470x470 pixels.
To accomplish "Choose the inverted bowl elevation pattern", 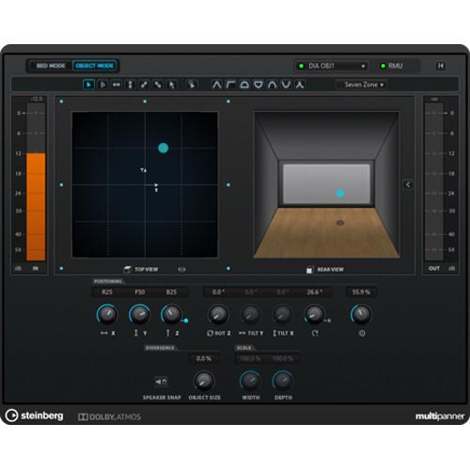I will (x=258, y=85).
